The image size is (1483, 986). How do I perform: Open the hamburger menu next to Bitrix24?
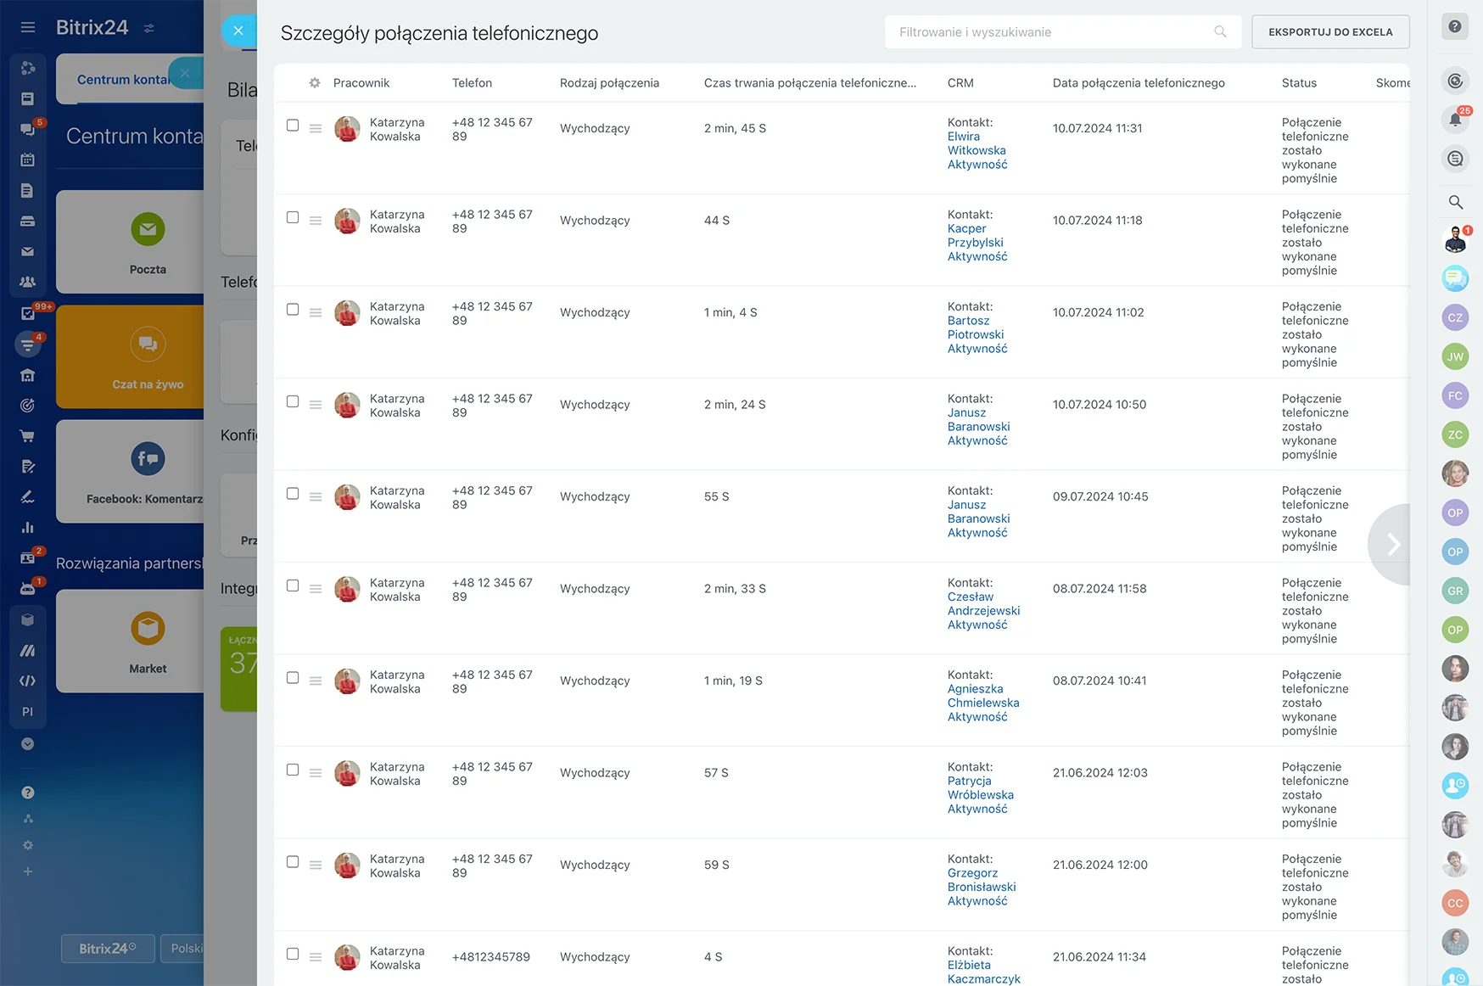pos(28,27)
